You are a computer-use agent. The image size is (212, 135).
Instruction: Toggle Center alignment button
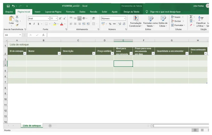pyautogui.click(x=75, y=24)
